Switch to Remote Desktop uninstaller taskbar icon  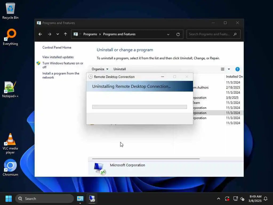92,199
